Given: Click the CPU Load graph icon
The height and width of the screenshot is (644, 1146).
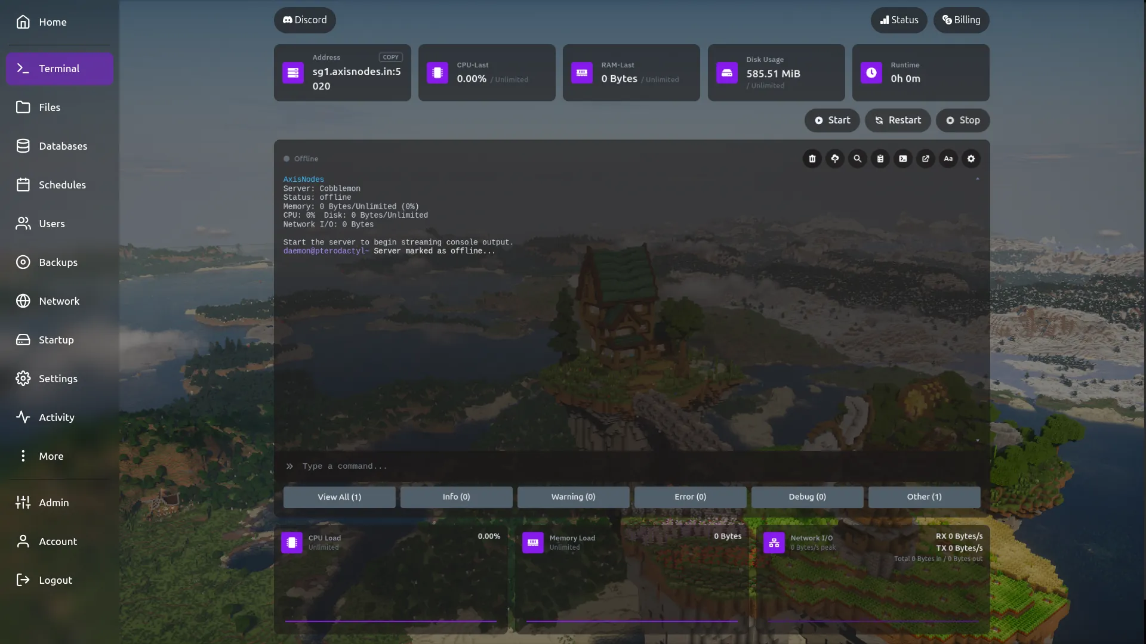Looking at the screenshot, I should [x=291, y=543].
